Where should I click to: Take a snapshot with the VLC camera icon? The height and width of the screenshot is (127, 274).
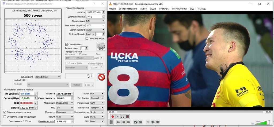(x=117, y=117)
